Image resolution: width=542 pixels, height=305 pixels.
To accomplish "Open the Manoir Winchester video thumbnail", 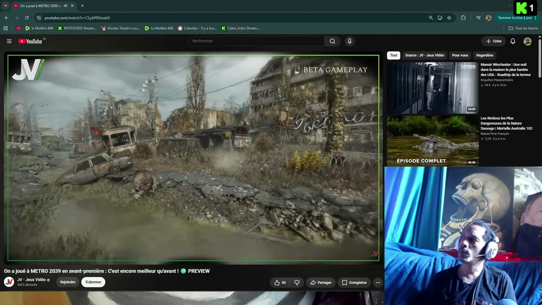I will (x=432, y=88).
